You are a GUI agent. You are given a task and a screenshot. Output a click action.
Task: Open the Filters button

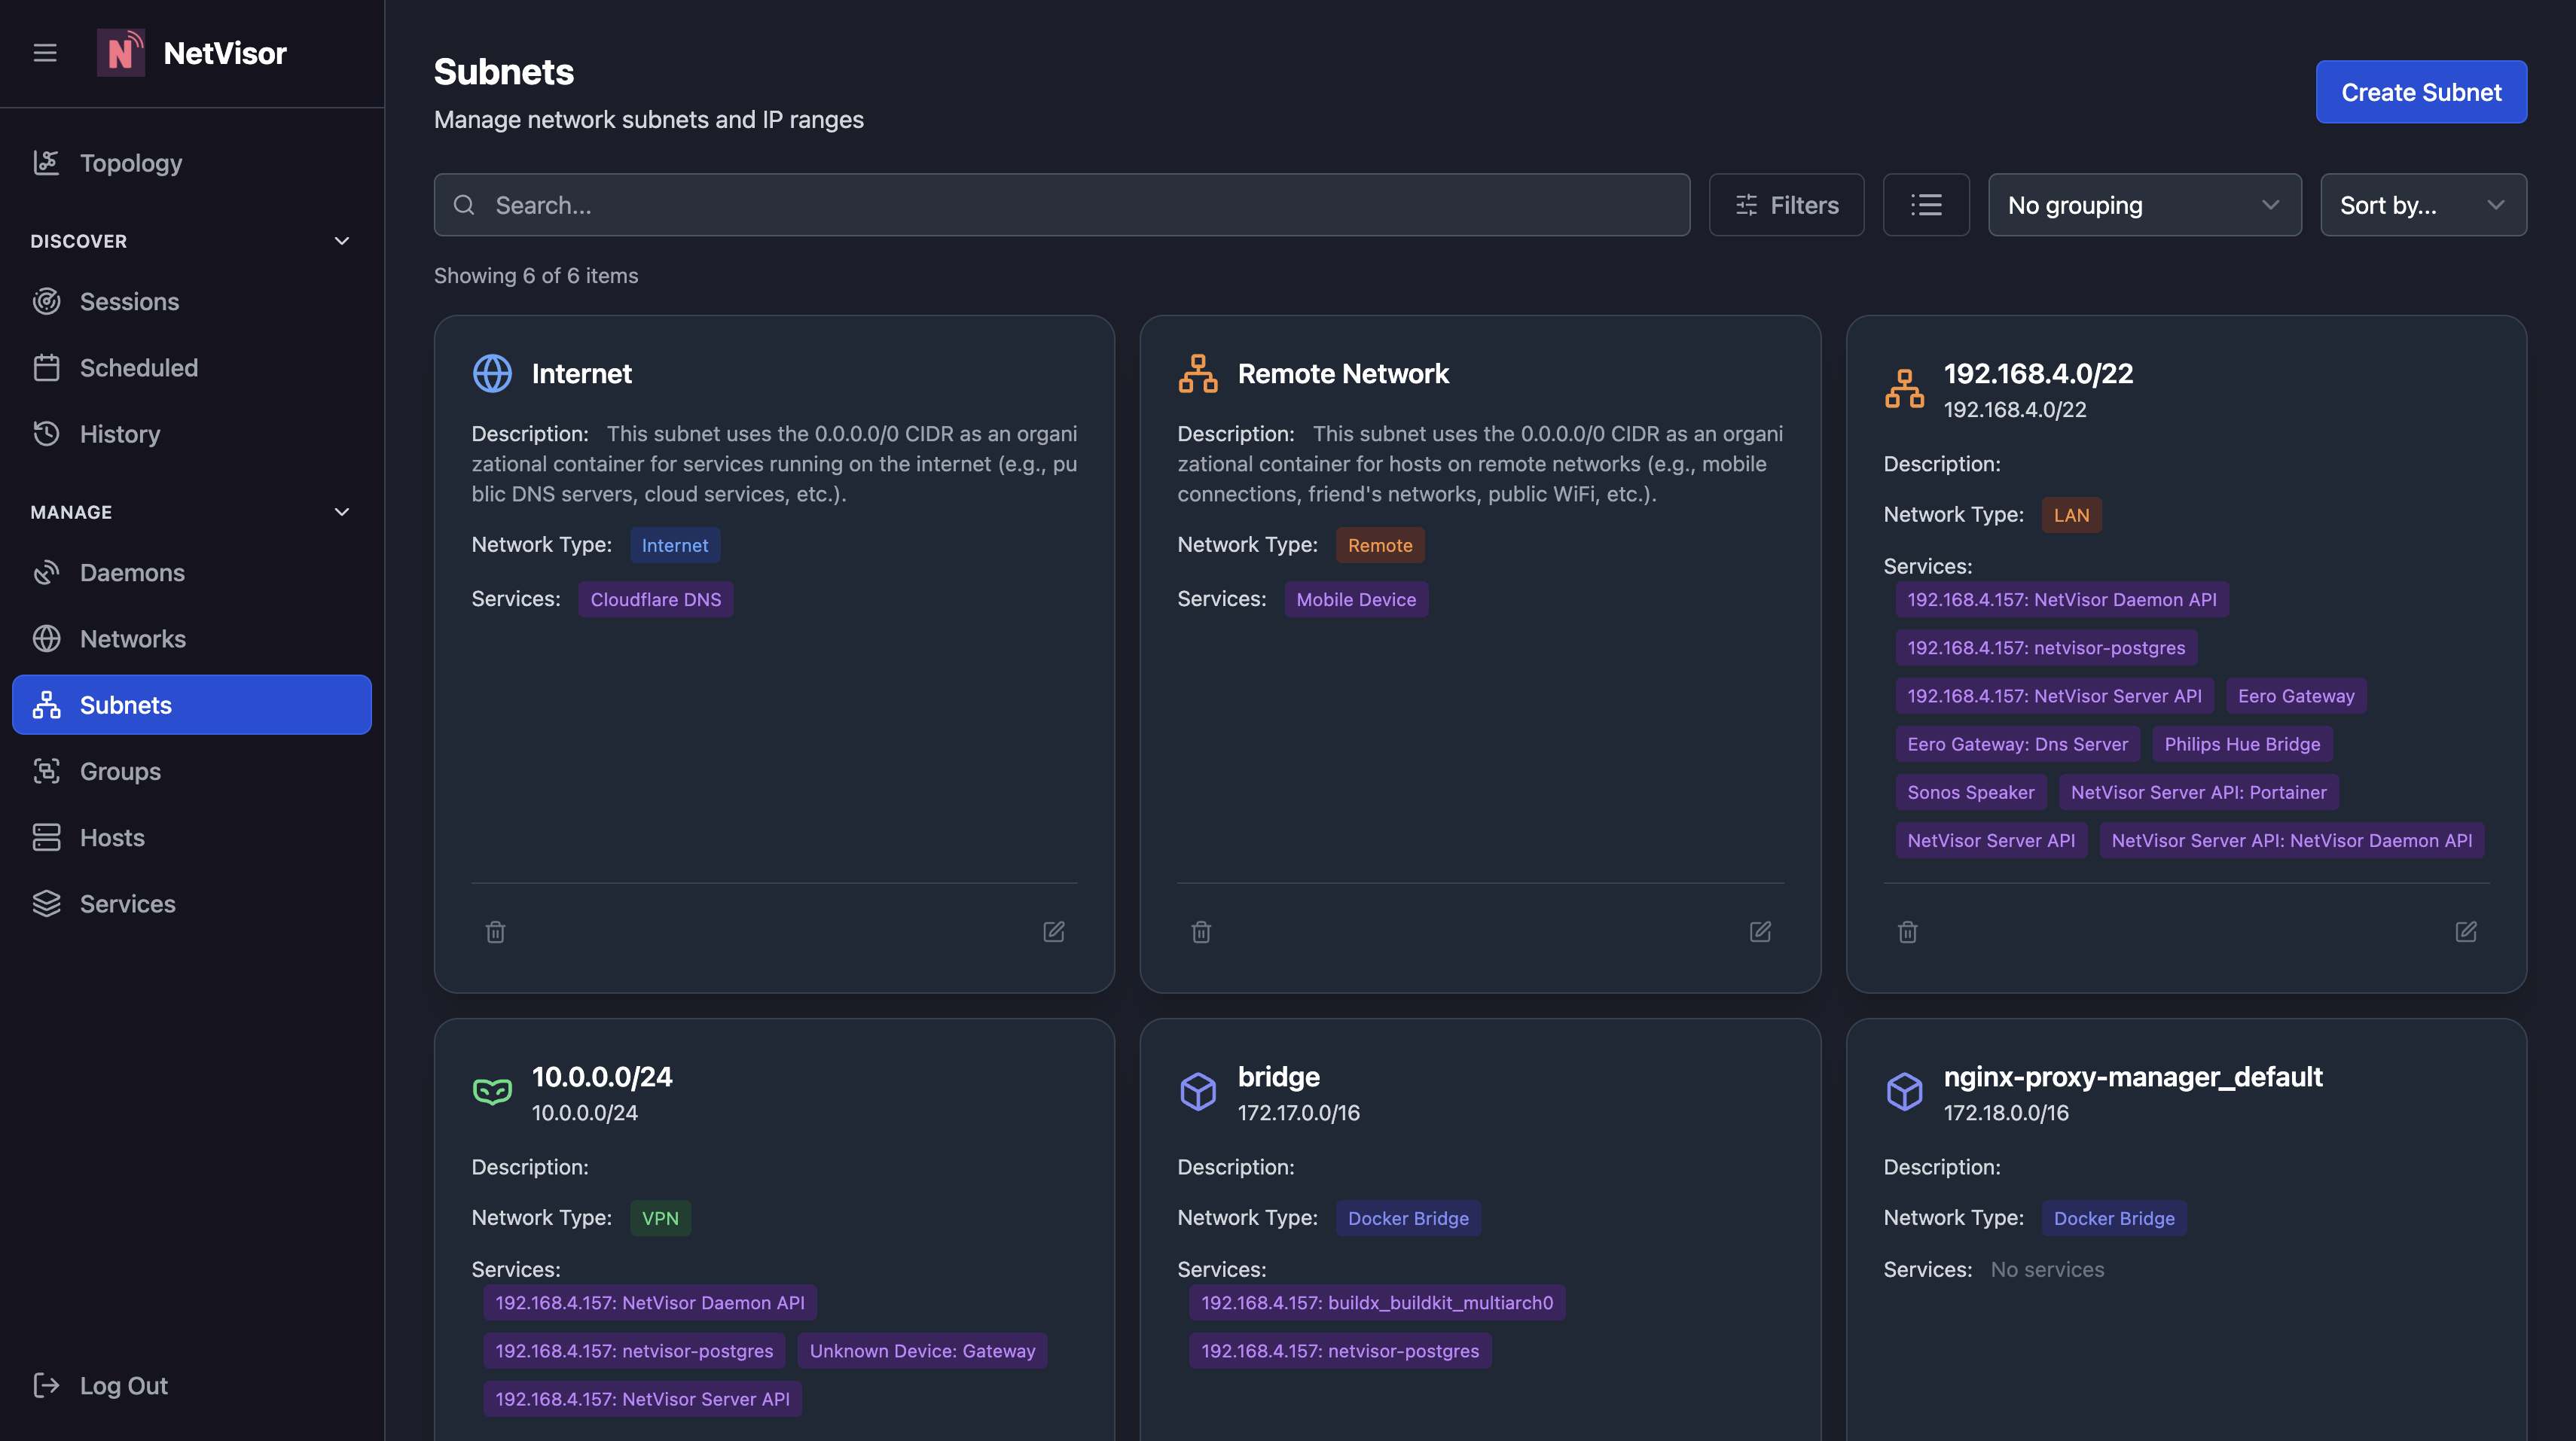[x=1786, y=205]
